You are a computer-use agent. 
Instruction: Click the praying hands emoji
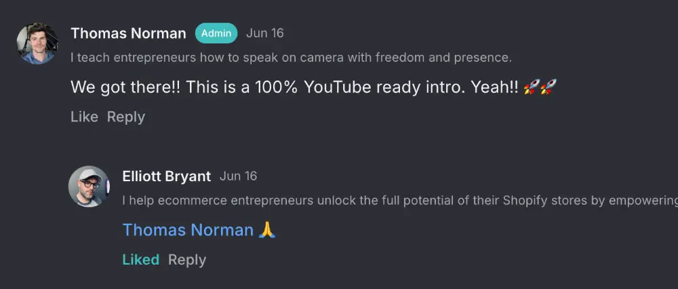pos(267,230)
